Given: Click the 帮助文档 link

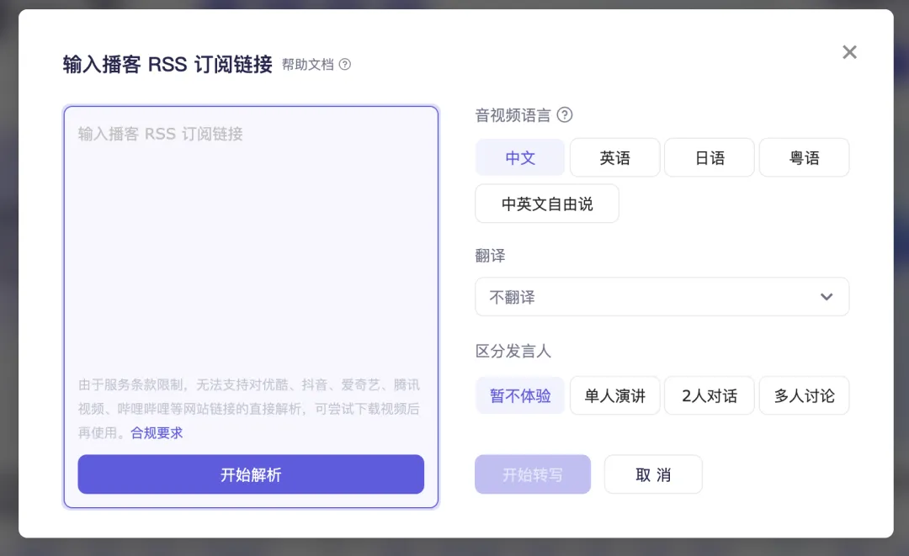Looking at the screenshot, I should tap(308, 64).
